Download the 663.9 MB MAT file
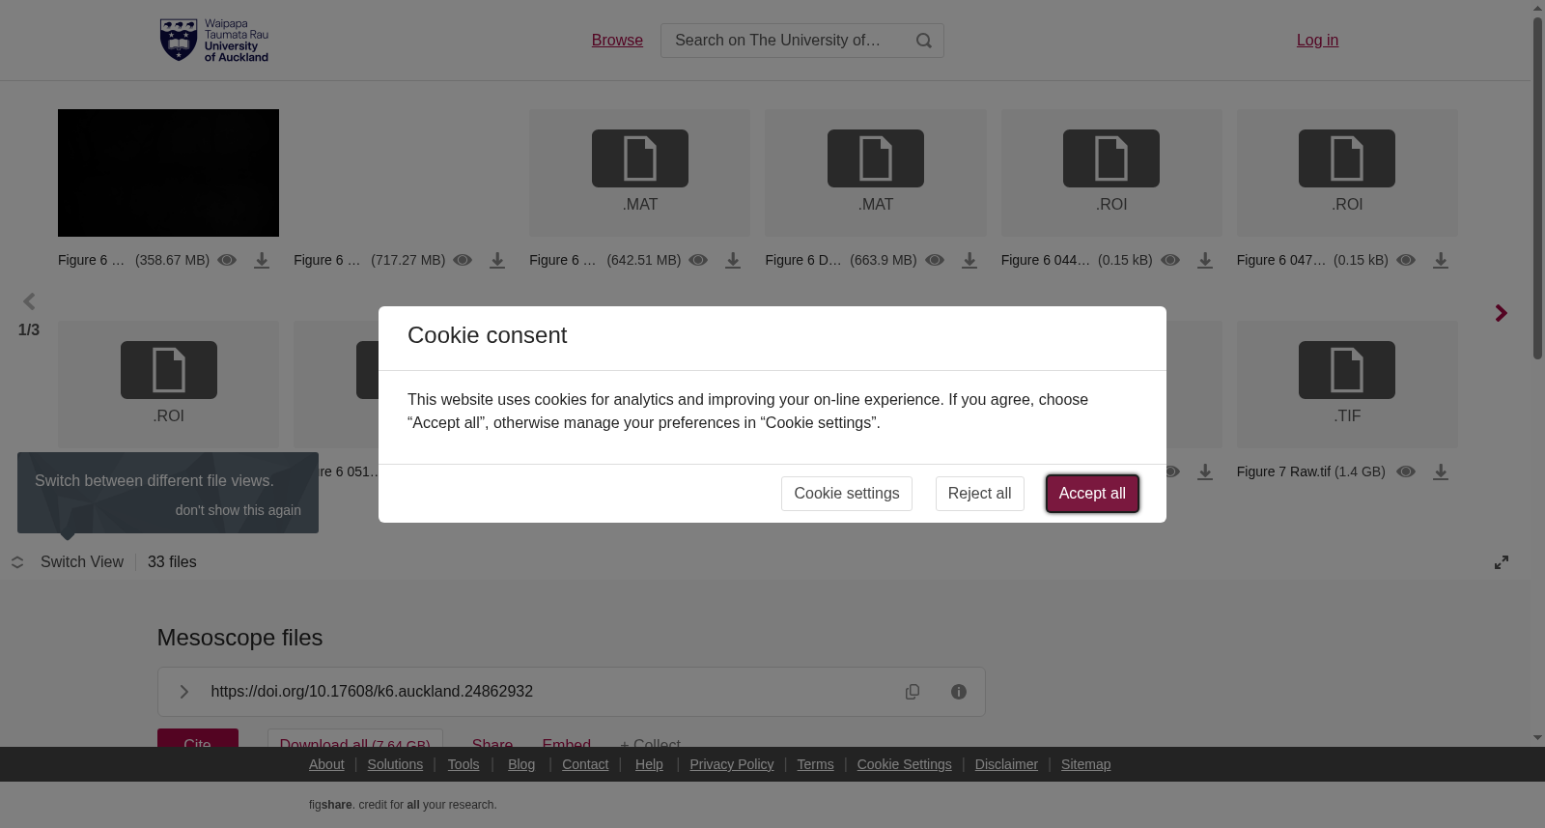This screenshot has height=828, width=1545. click(x=969, y=261)
